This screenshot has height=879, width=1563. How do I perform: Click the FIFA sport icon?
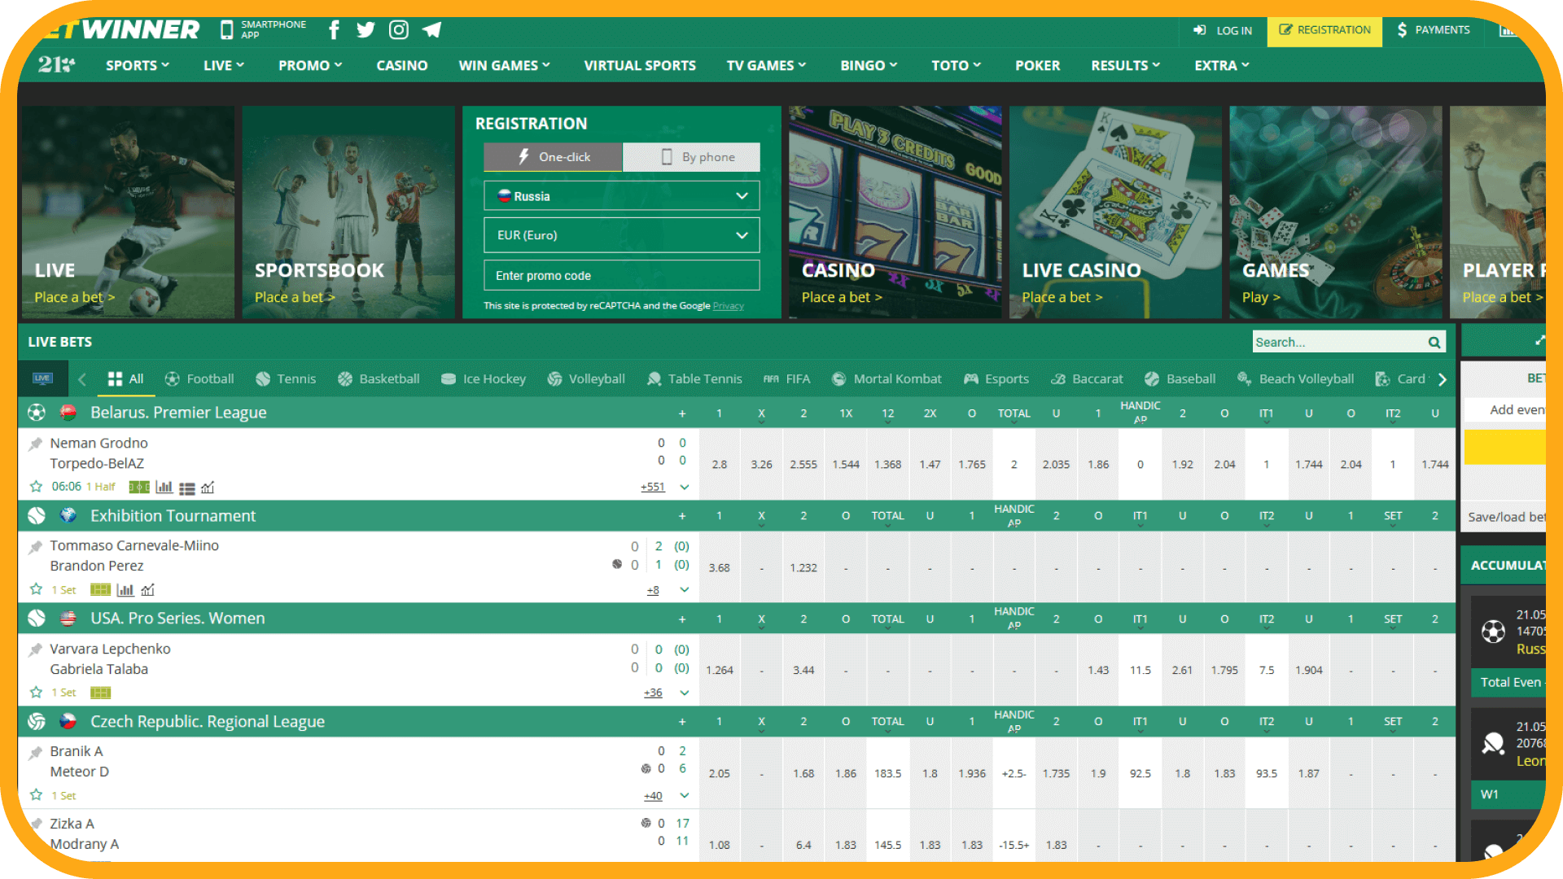click(768, 378)
